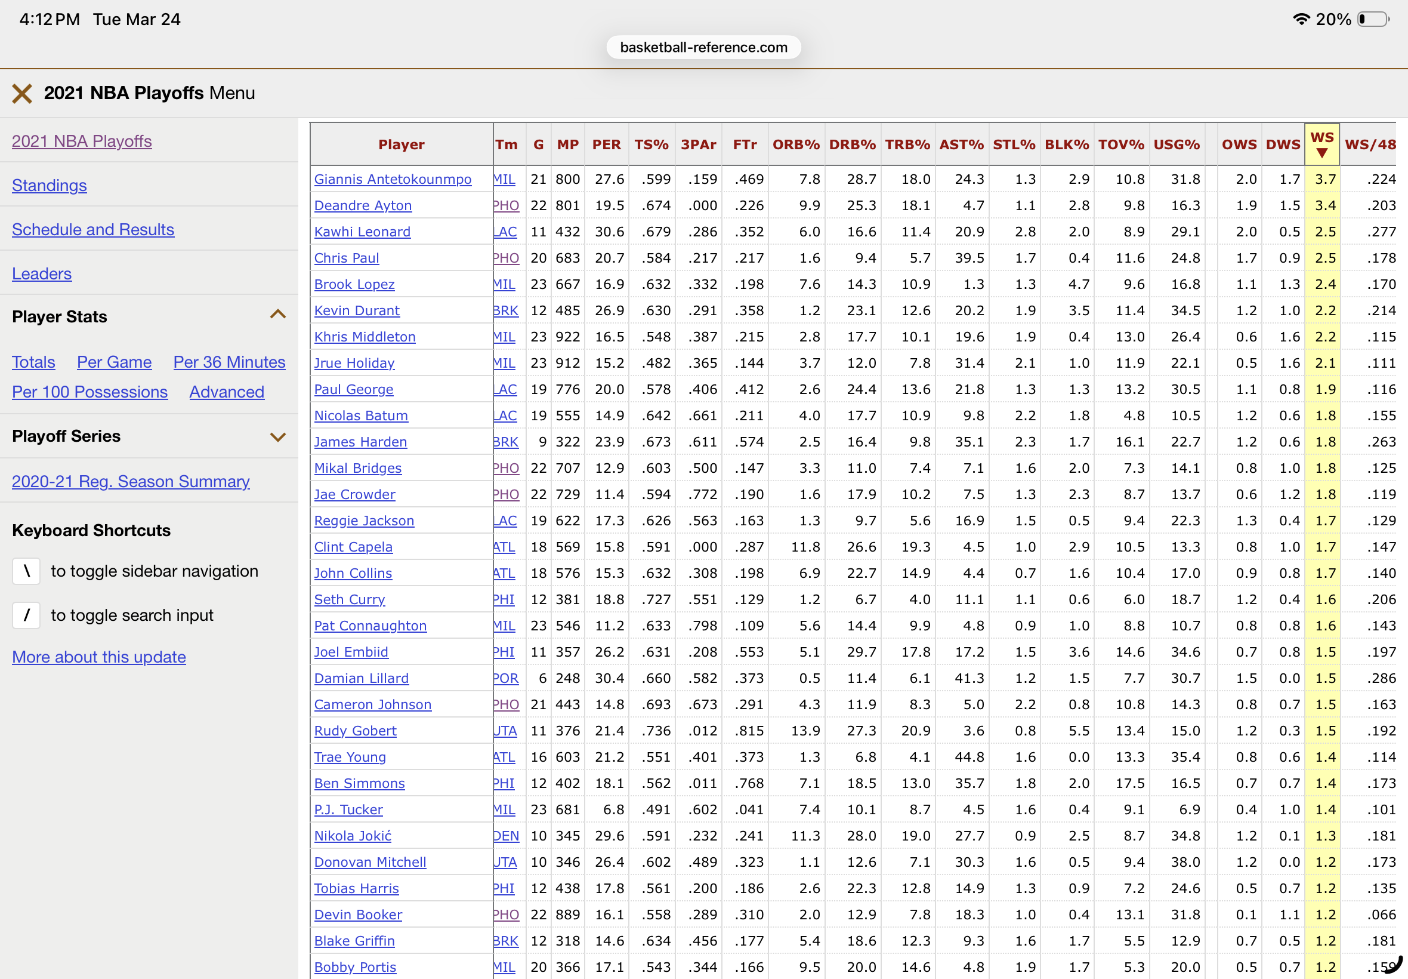
Task: Tap the backslash keyboard shortcut key
Action: pos(26,571)
